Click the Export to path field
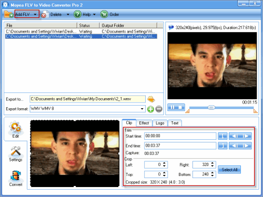Viewport: 263px width, 197px height. coord(87,99)
